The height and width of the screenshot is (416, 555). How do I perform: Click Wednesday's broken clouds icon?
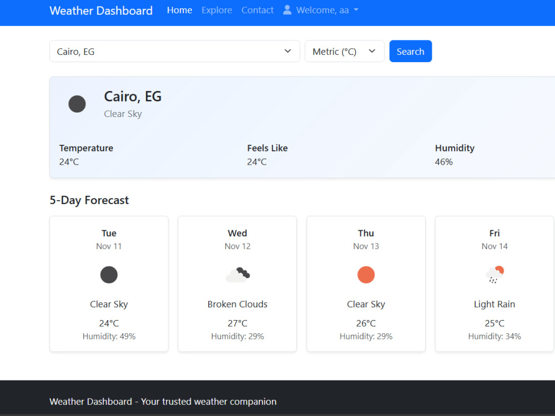pyautogui.click(x=238, y=275)
